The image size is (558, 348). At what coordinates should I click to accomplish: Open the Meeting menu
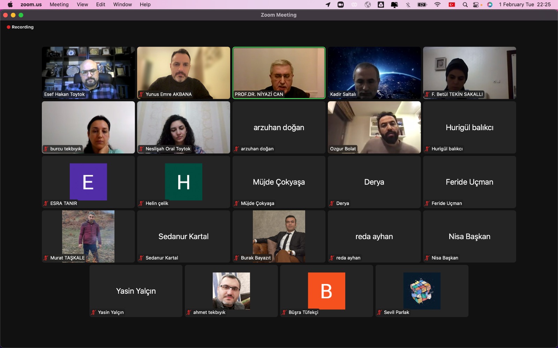[x=59, y=5]
